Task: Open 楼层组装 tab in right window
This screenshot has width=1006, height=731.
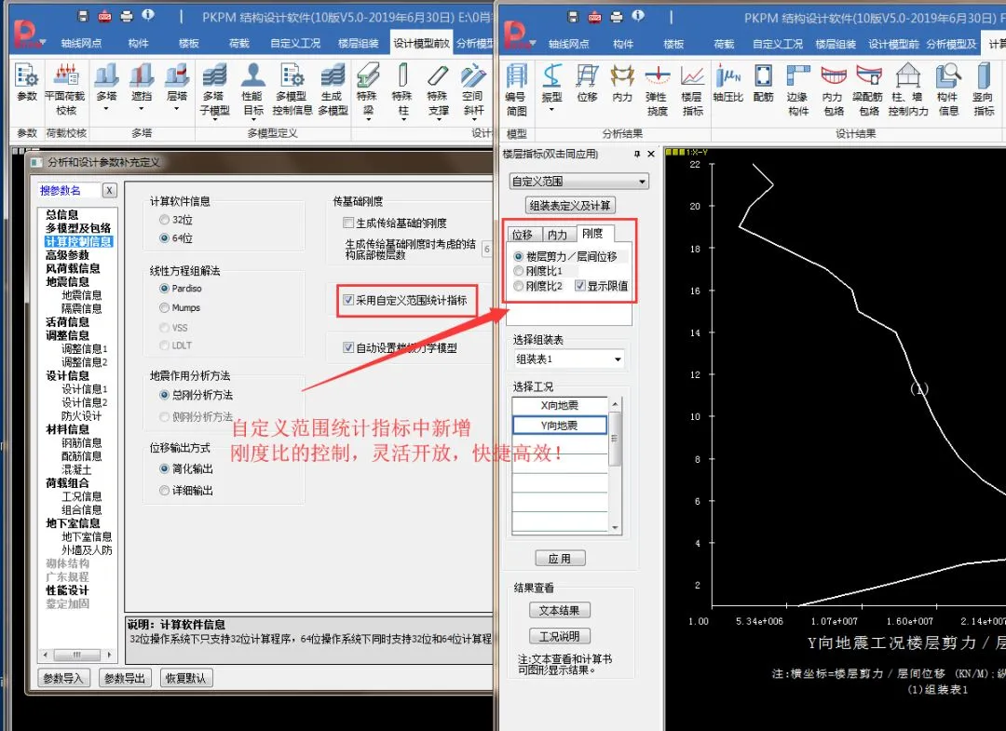Action: (836, 44)
